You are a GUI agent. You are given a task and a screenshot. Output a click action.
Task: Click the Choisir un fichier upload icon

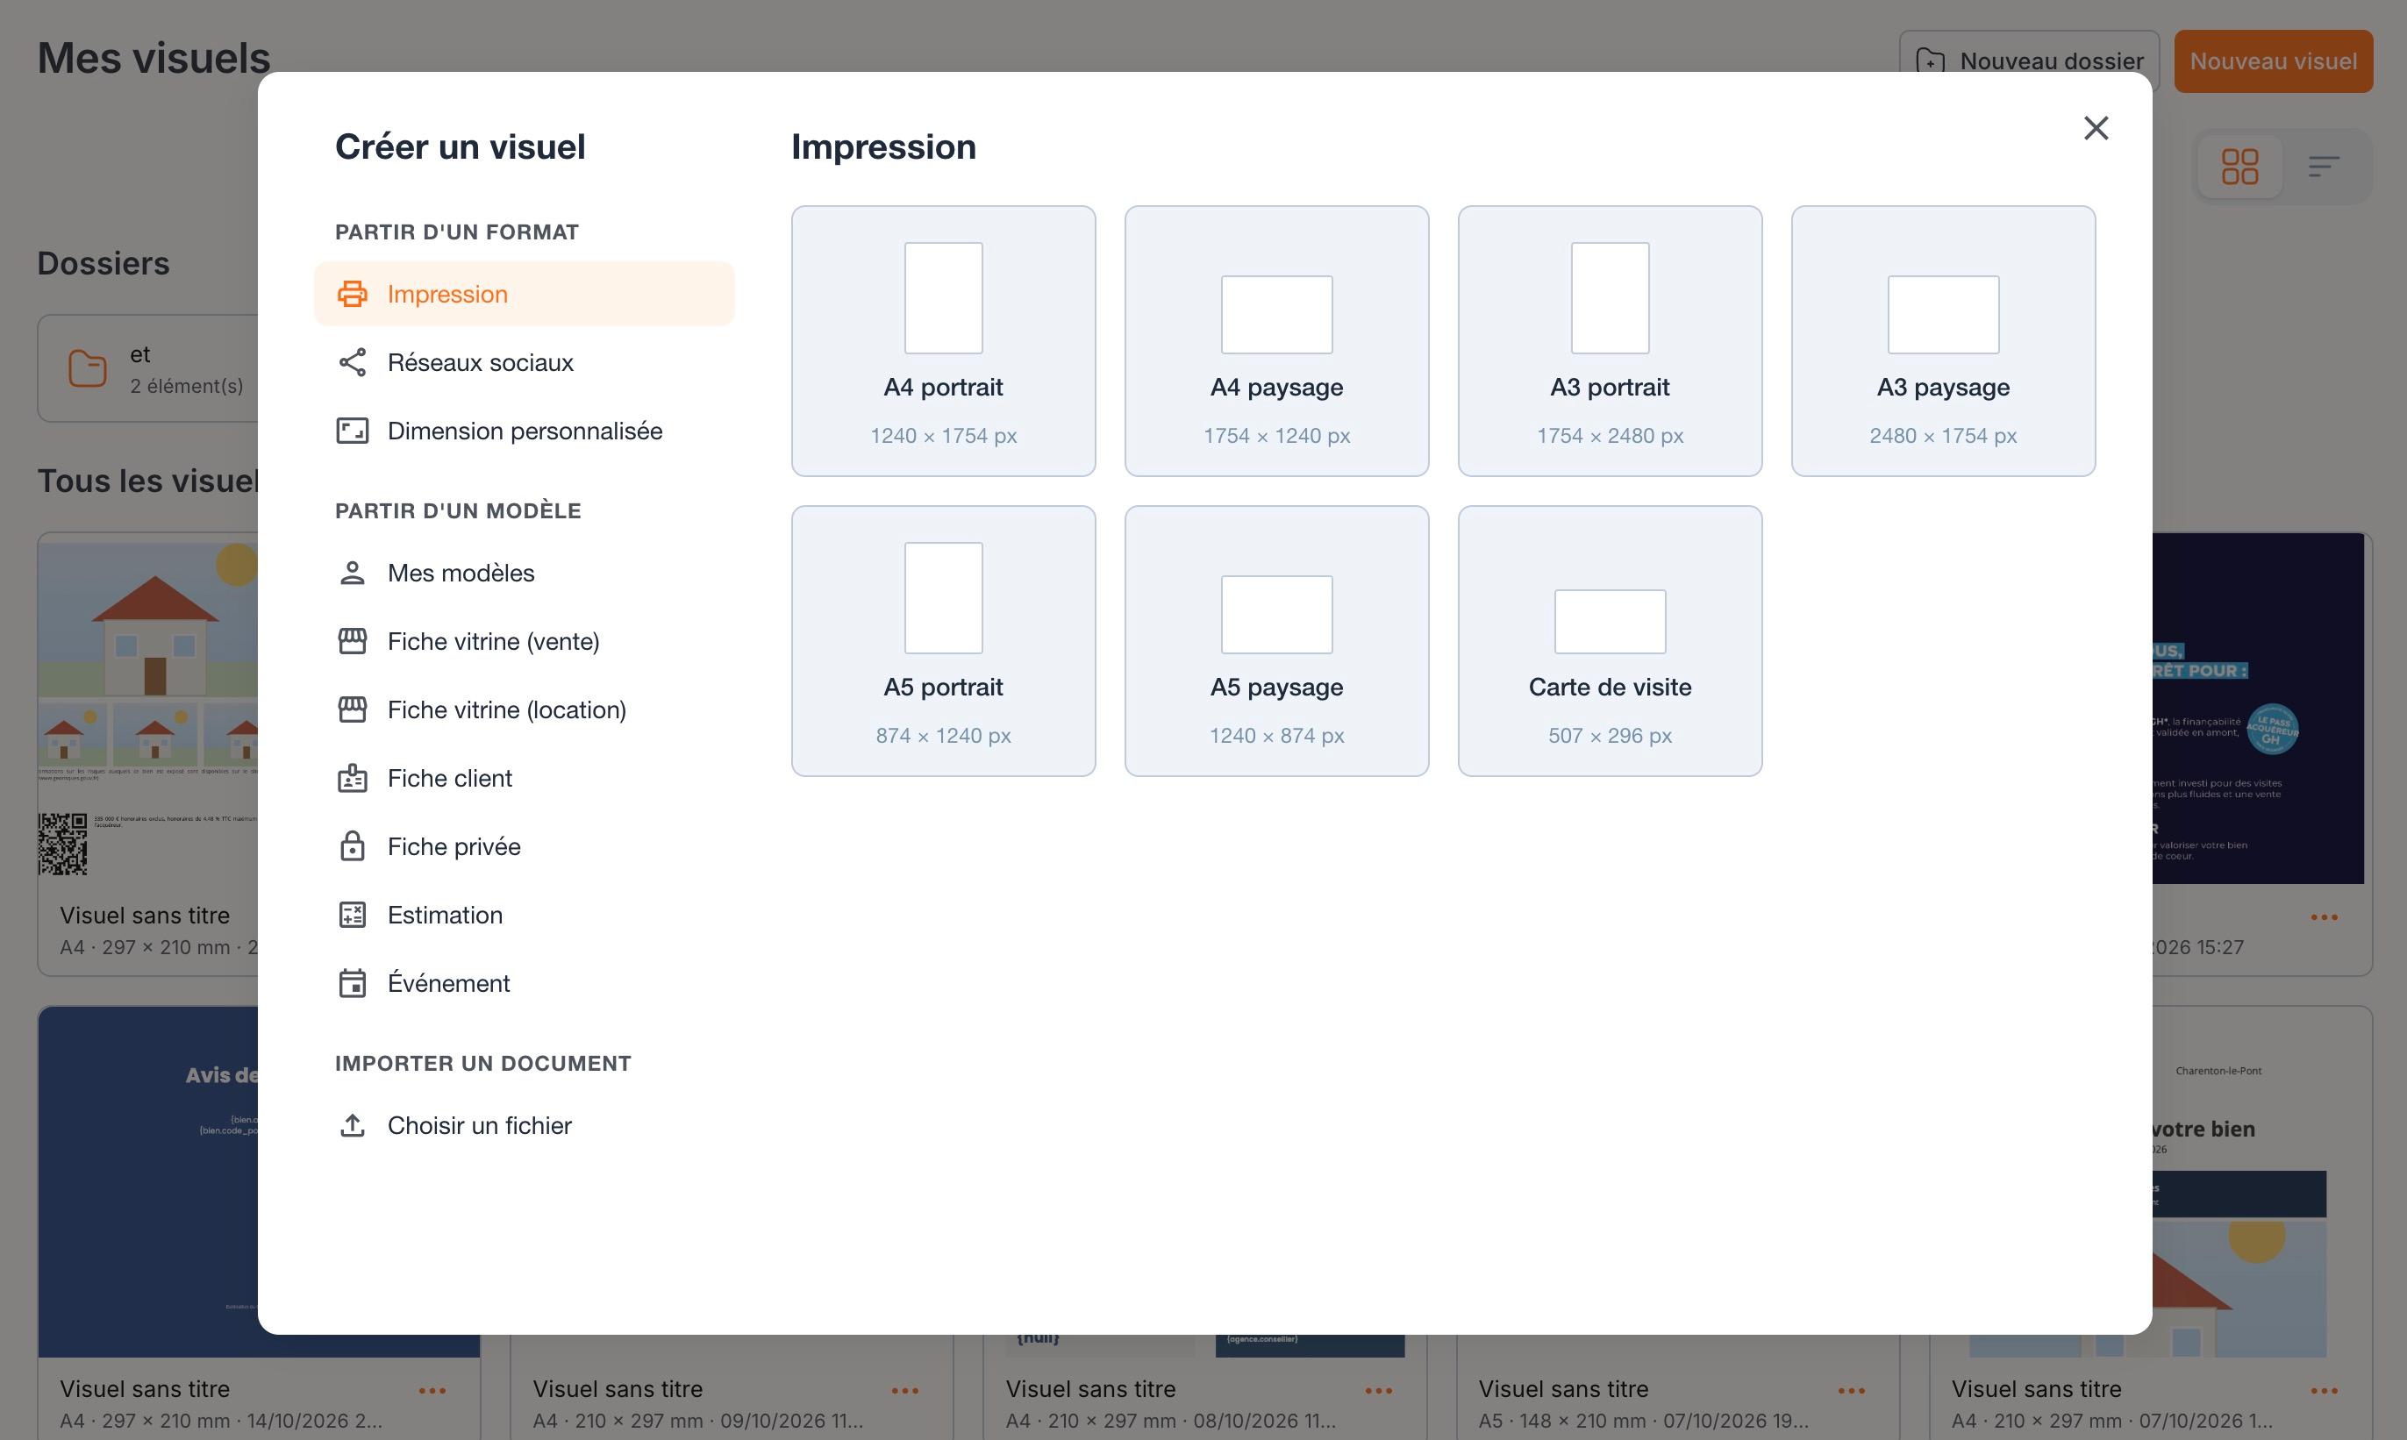[353, 1126]
